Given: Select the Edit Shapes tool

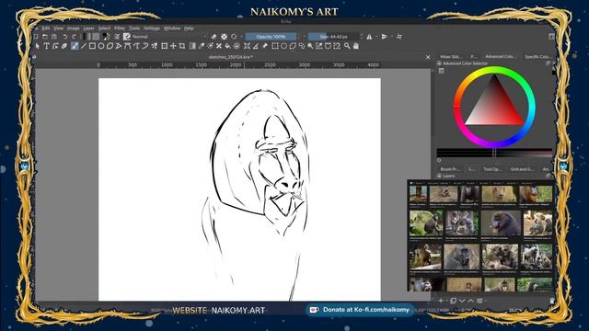Looking at the screenshot, I should (x=55, y=46).
